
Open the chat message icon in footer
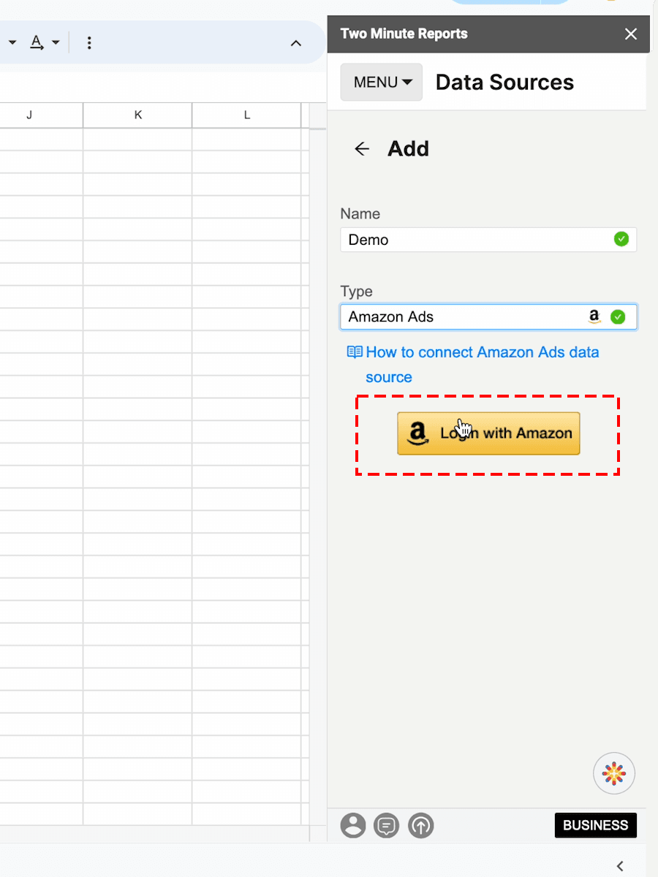pos(387,826)
